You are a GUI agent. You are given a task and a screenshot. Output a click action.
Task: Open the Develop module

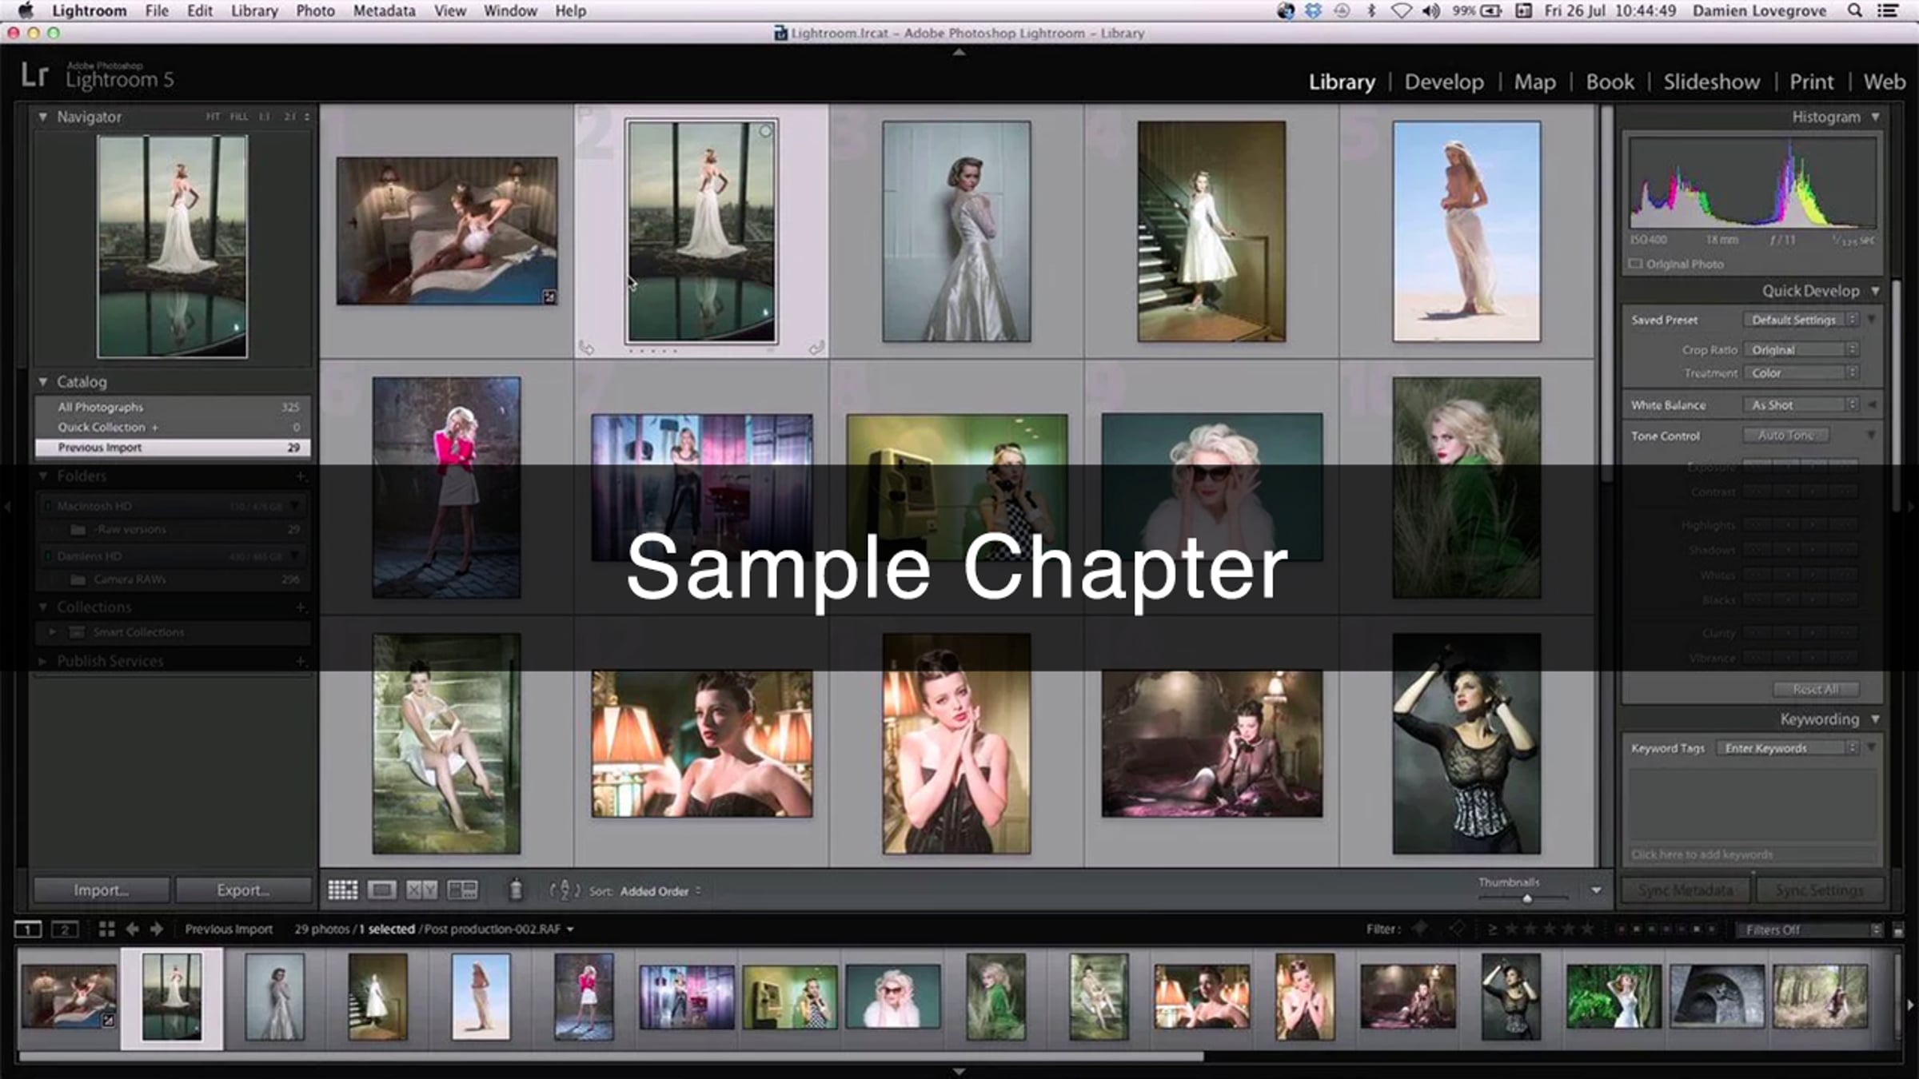1444,82
